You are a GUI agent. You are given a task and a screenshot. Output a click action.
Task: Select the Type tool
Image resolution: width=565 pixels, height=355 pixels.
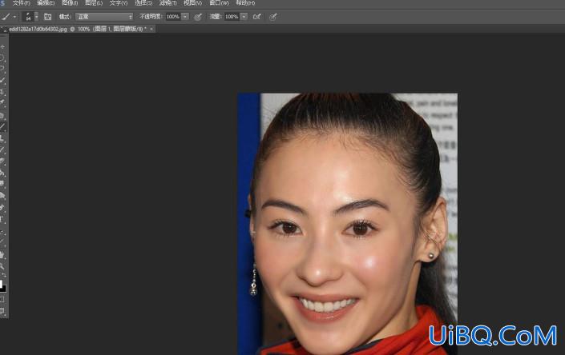(x=2, y=219)
